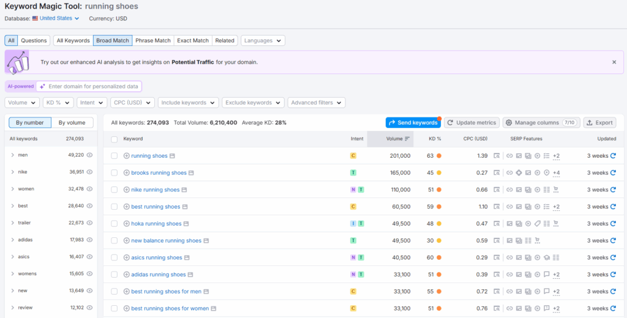Image resolution: width=627 pixels, height=318 pixels.
Task: Open the asics running shoes keyword link
Action: [x=157, y=257]
